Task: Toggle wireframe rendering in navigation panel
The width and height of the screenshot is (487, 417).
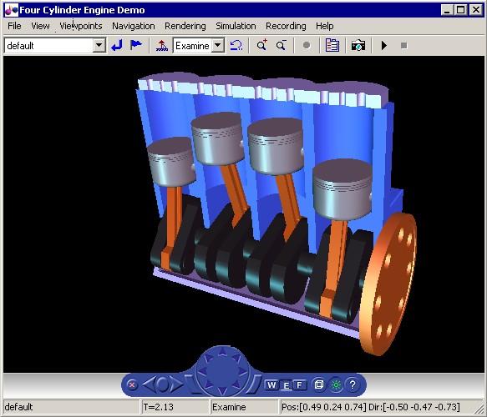Action: (319, 384)
